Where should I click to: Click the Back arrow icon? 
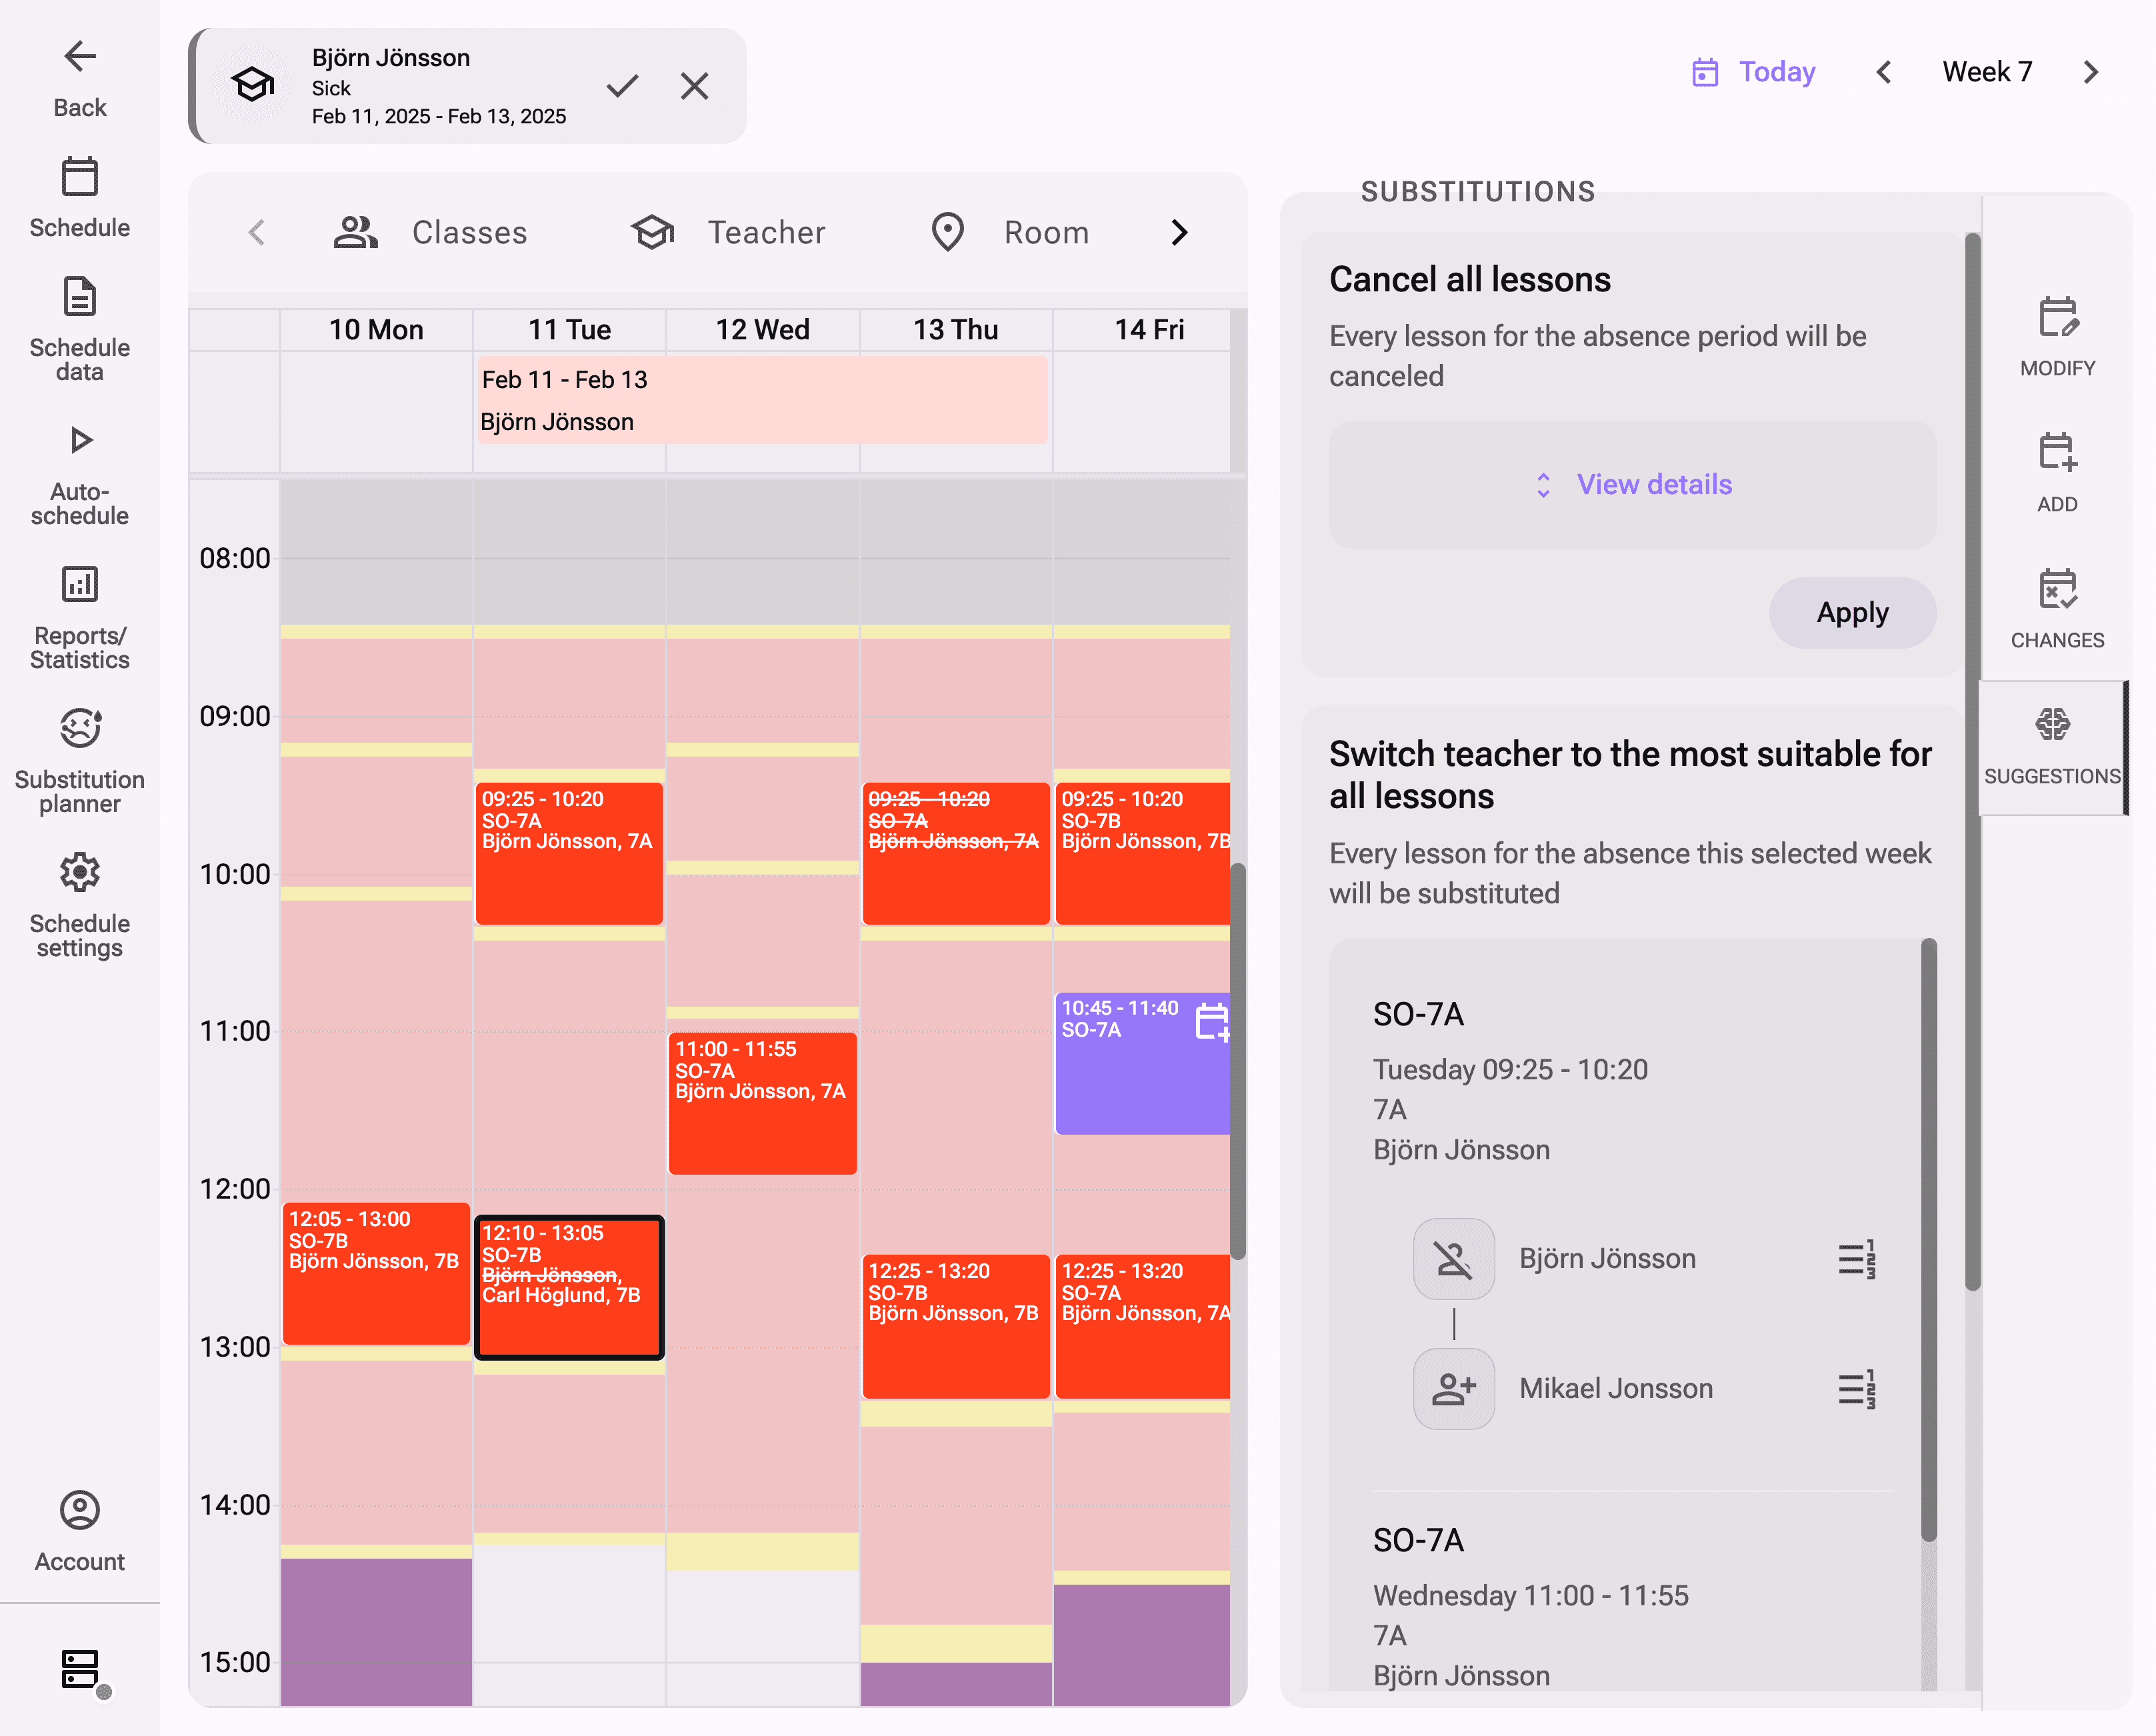coord(80,57)
